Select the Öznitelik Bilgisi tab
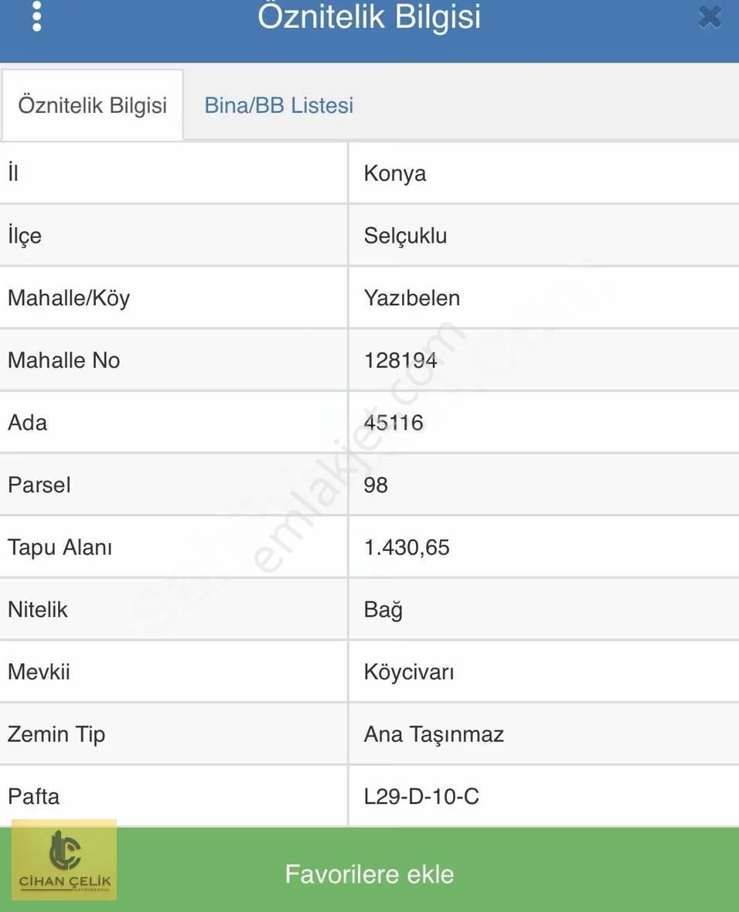Image resolution: width=739 pixels, height=912 pixels. (x=92, y=105)
